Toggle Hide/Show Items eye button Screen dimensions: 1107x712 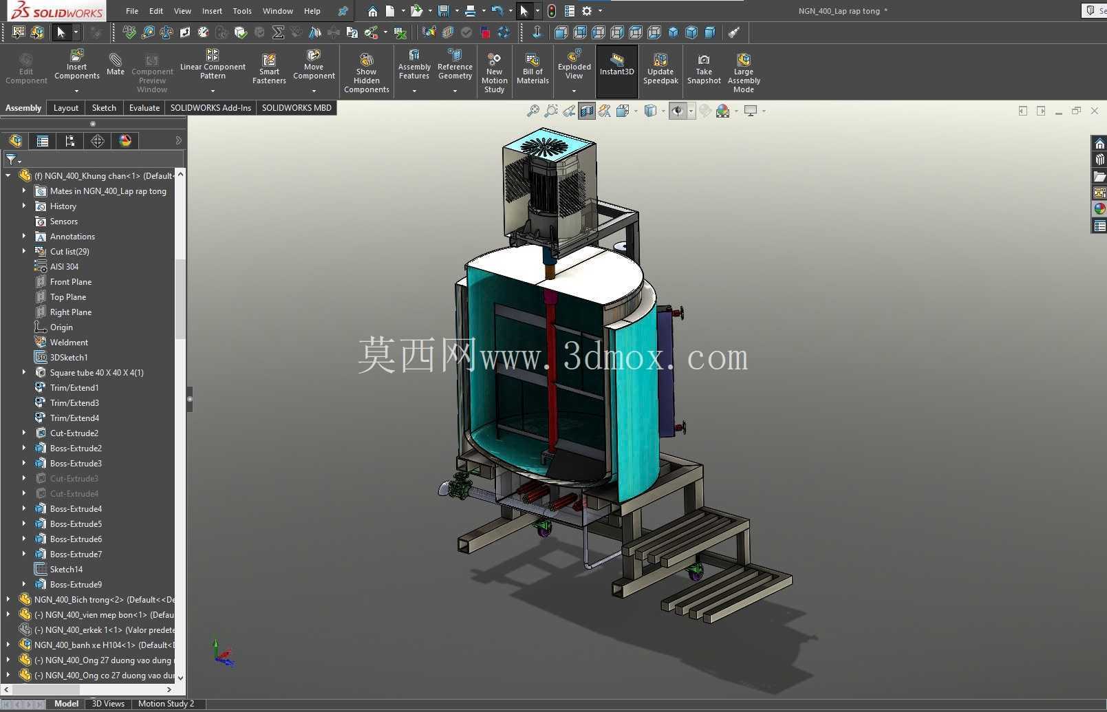click(x=678, y=111)
